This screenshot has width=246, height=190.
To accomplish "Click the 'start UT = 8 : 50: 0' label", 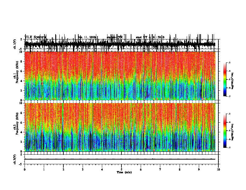I will point(150,37).
